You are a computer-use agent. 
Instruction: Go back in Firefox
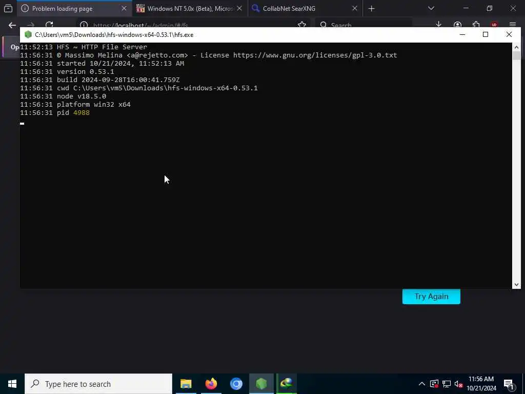[12, 25]
